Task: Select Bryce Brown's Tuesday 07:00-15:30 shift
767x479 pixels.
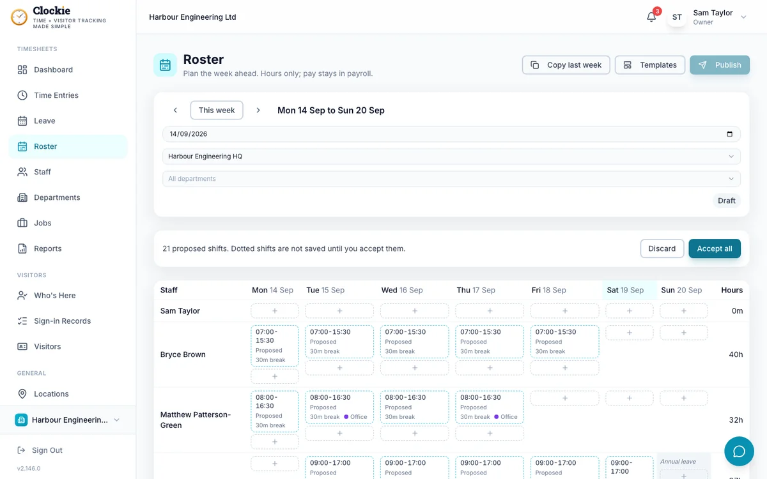Action: [339, 342]
